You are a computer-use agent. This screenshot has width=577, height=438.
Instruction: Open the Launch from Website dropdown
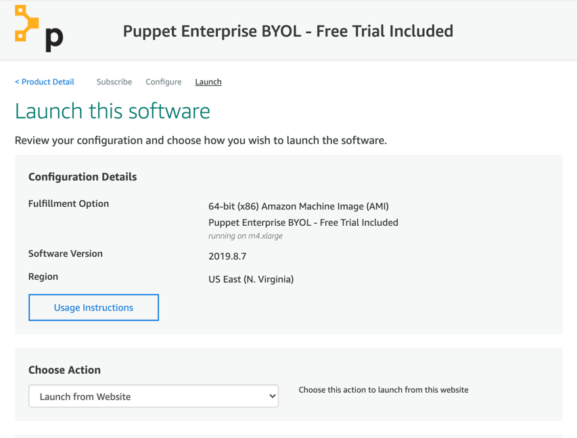154,396
